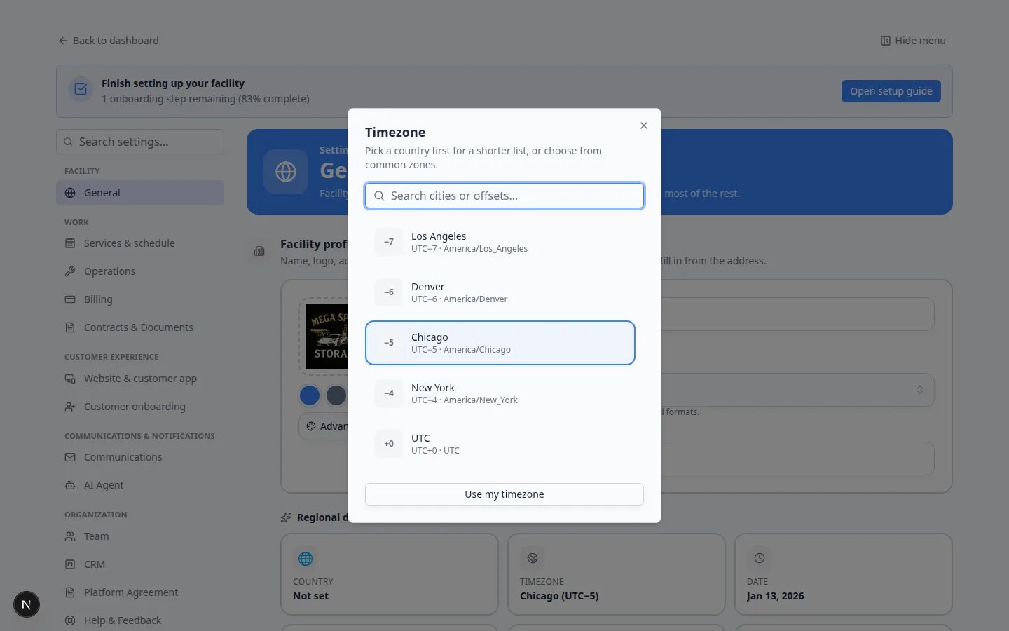The height and width of the screenshot is (631, 1009).
Task: Open General settings in sidebar
Action: tap(140, 193)
